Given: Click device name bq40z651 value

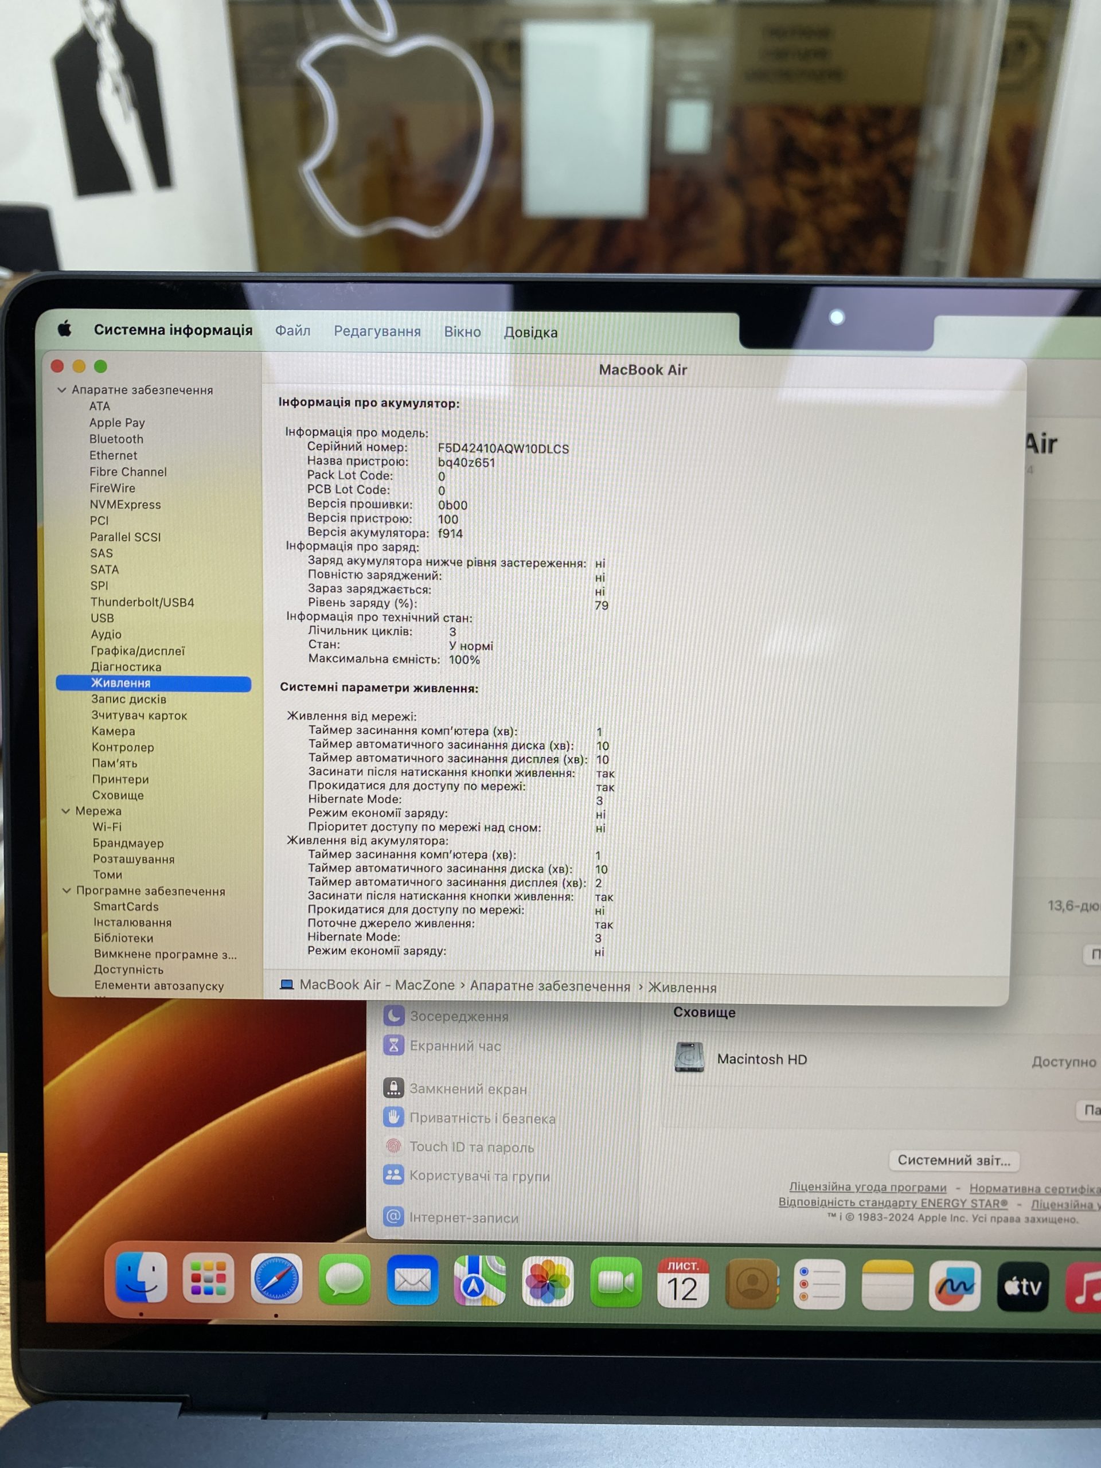Looking at the screenshot, I should click(466, 463).
